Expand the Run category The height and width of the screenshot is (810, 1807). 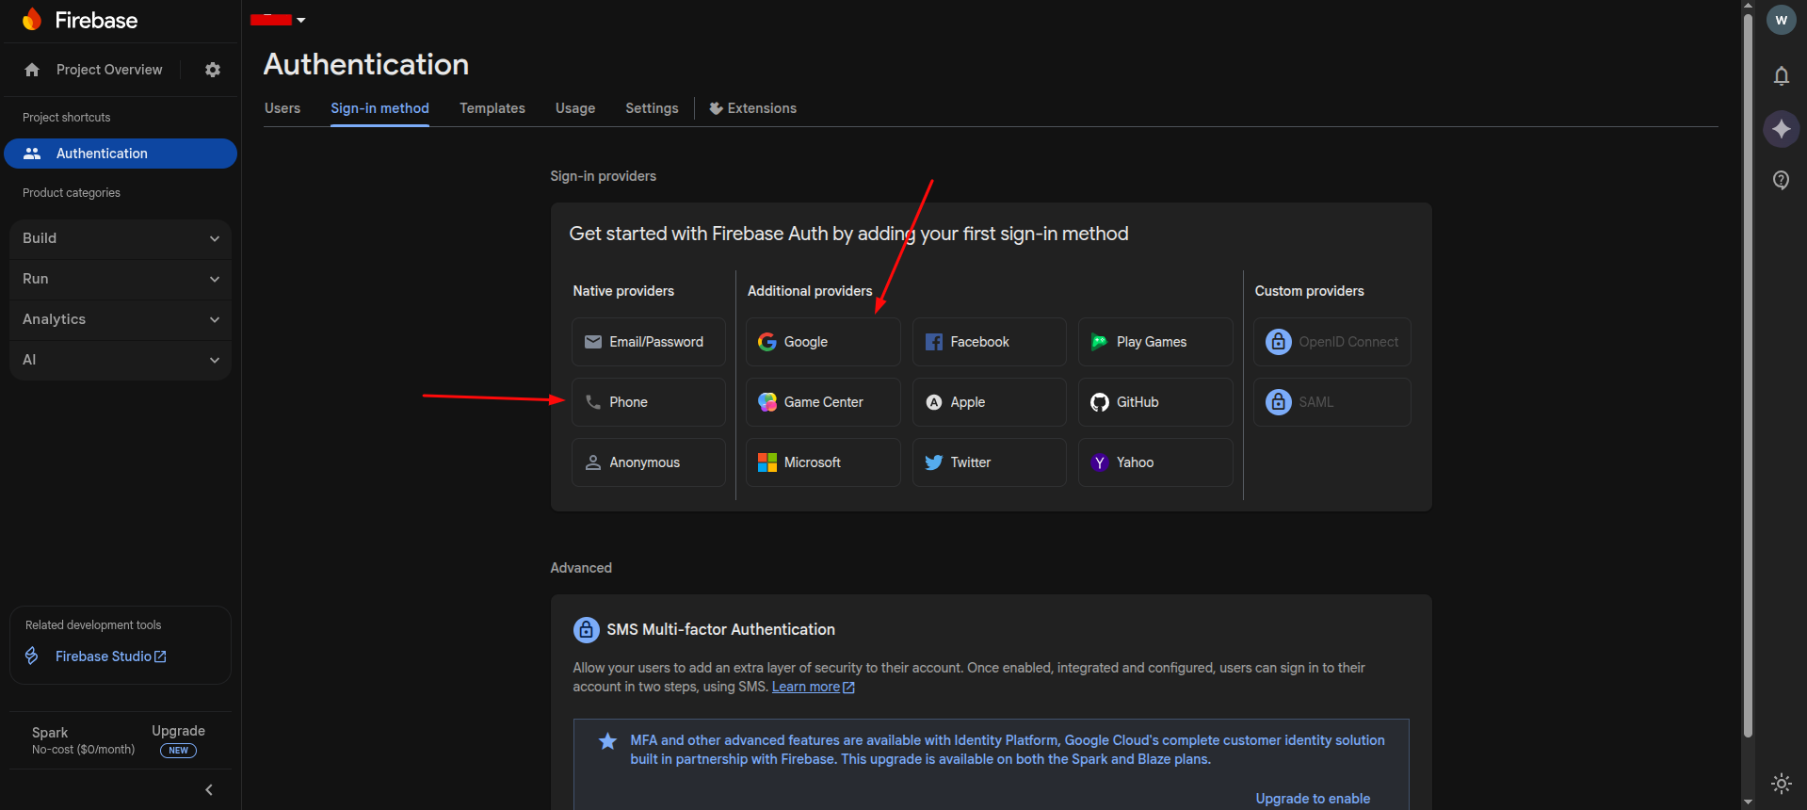[x=121, y=279]
